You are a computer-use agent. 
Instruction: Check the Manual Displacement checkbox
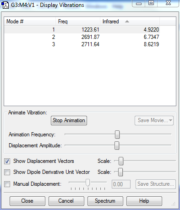tap(7, 184)
